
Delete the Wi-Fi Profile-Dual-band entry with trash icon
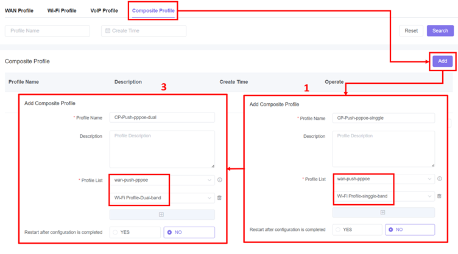pos(219,197)
